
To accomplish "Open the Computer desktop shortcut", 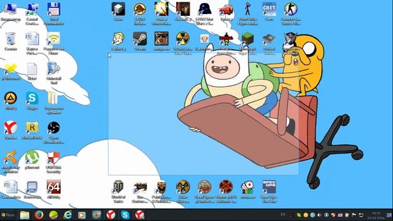I will tap(10, 12).
